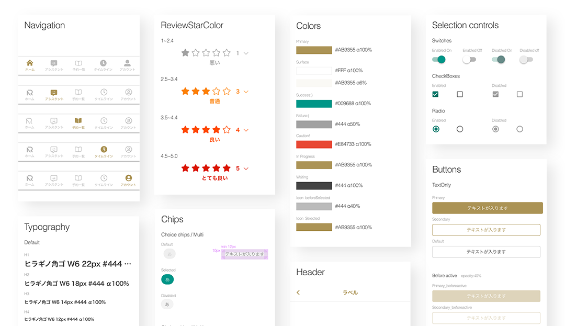Select the gold highlighted 予約一覧 book icon
Screen dimensions: 565x326
(78, 121)
